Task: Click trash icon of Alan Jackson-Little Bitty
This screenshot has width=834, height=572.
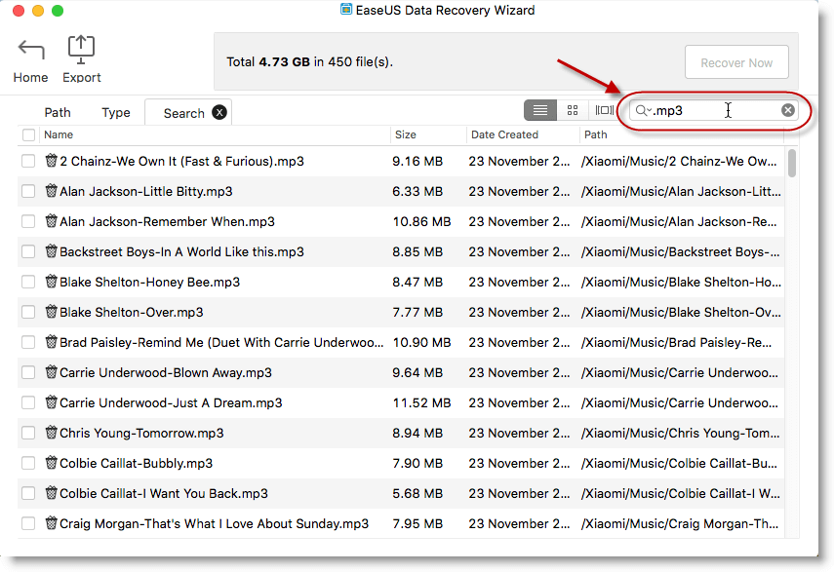Action: pyautogui.click(x=51, y=191)
